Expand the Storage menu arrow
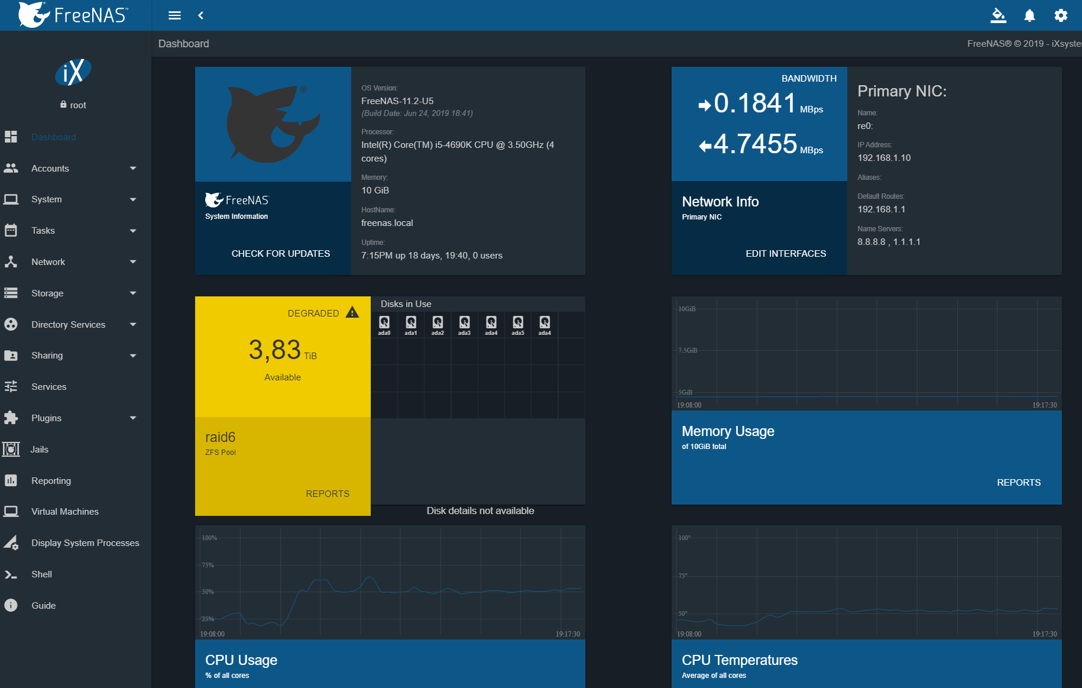 133,293
